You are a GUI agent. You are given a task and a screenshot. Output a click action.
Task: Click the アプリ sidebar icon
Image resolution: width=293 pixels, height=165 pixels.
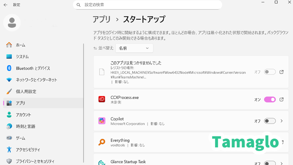point(9,103)
